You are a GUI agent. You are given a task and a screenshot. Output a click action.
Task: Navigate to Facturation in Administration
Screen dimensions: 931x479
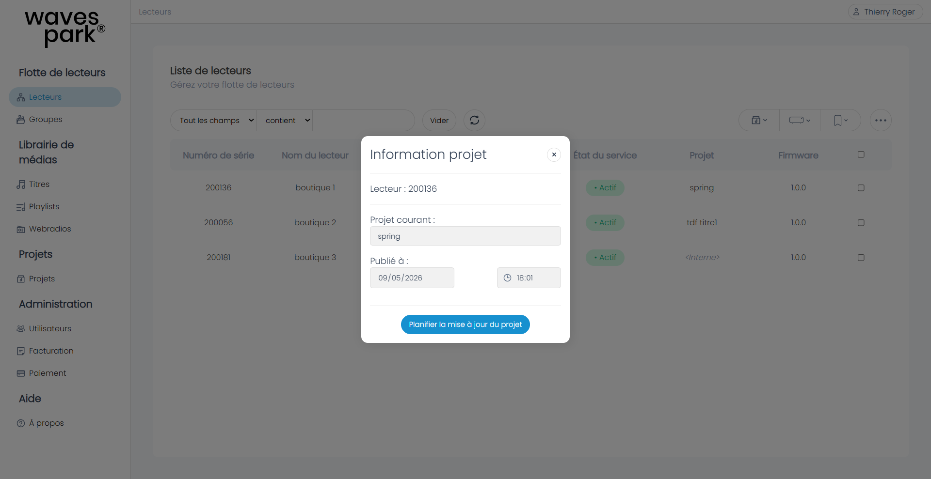(x=51, y=351)
